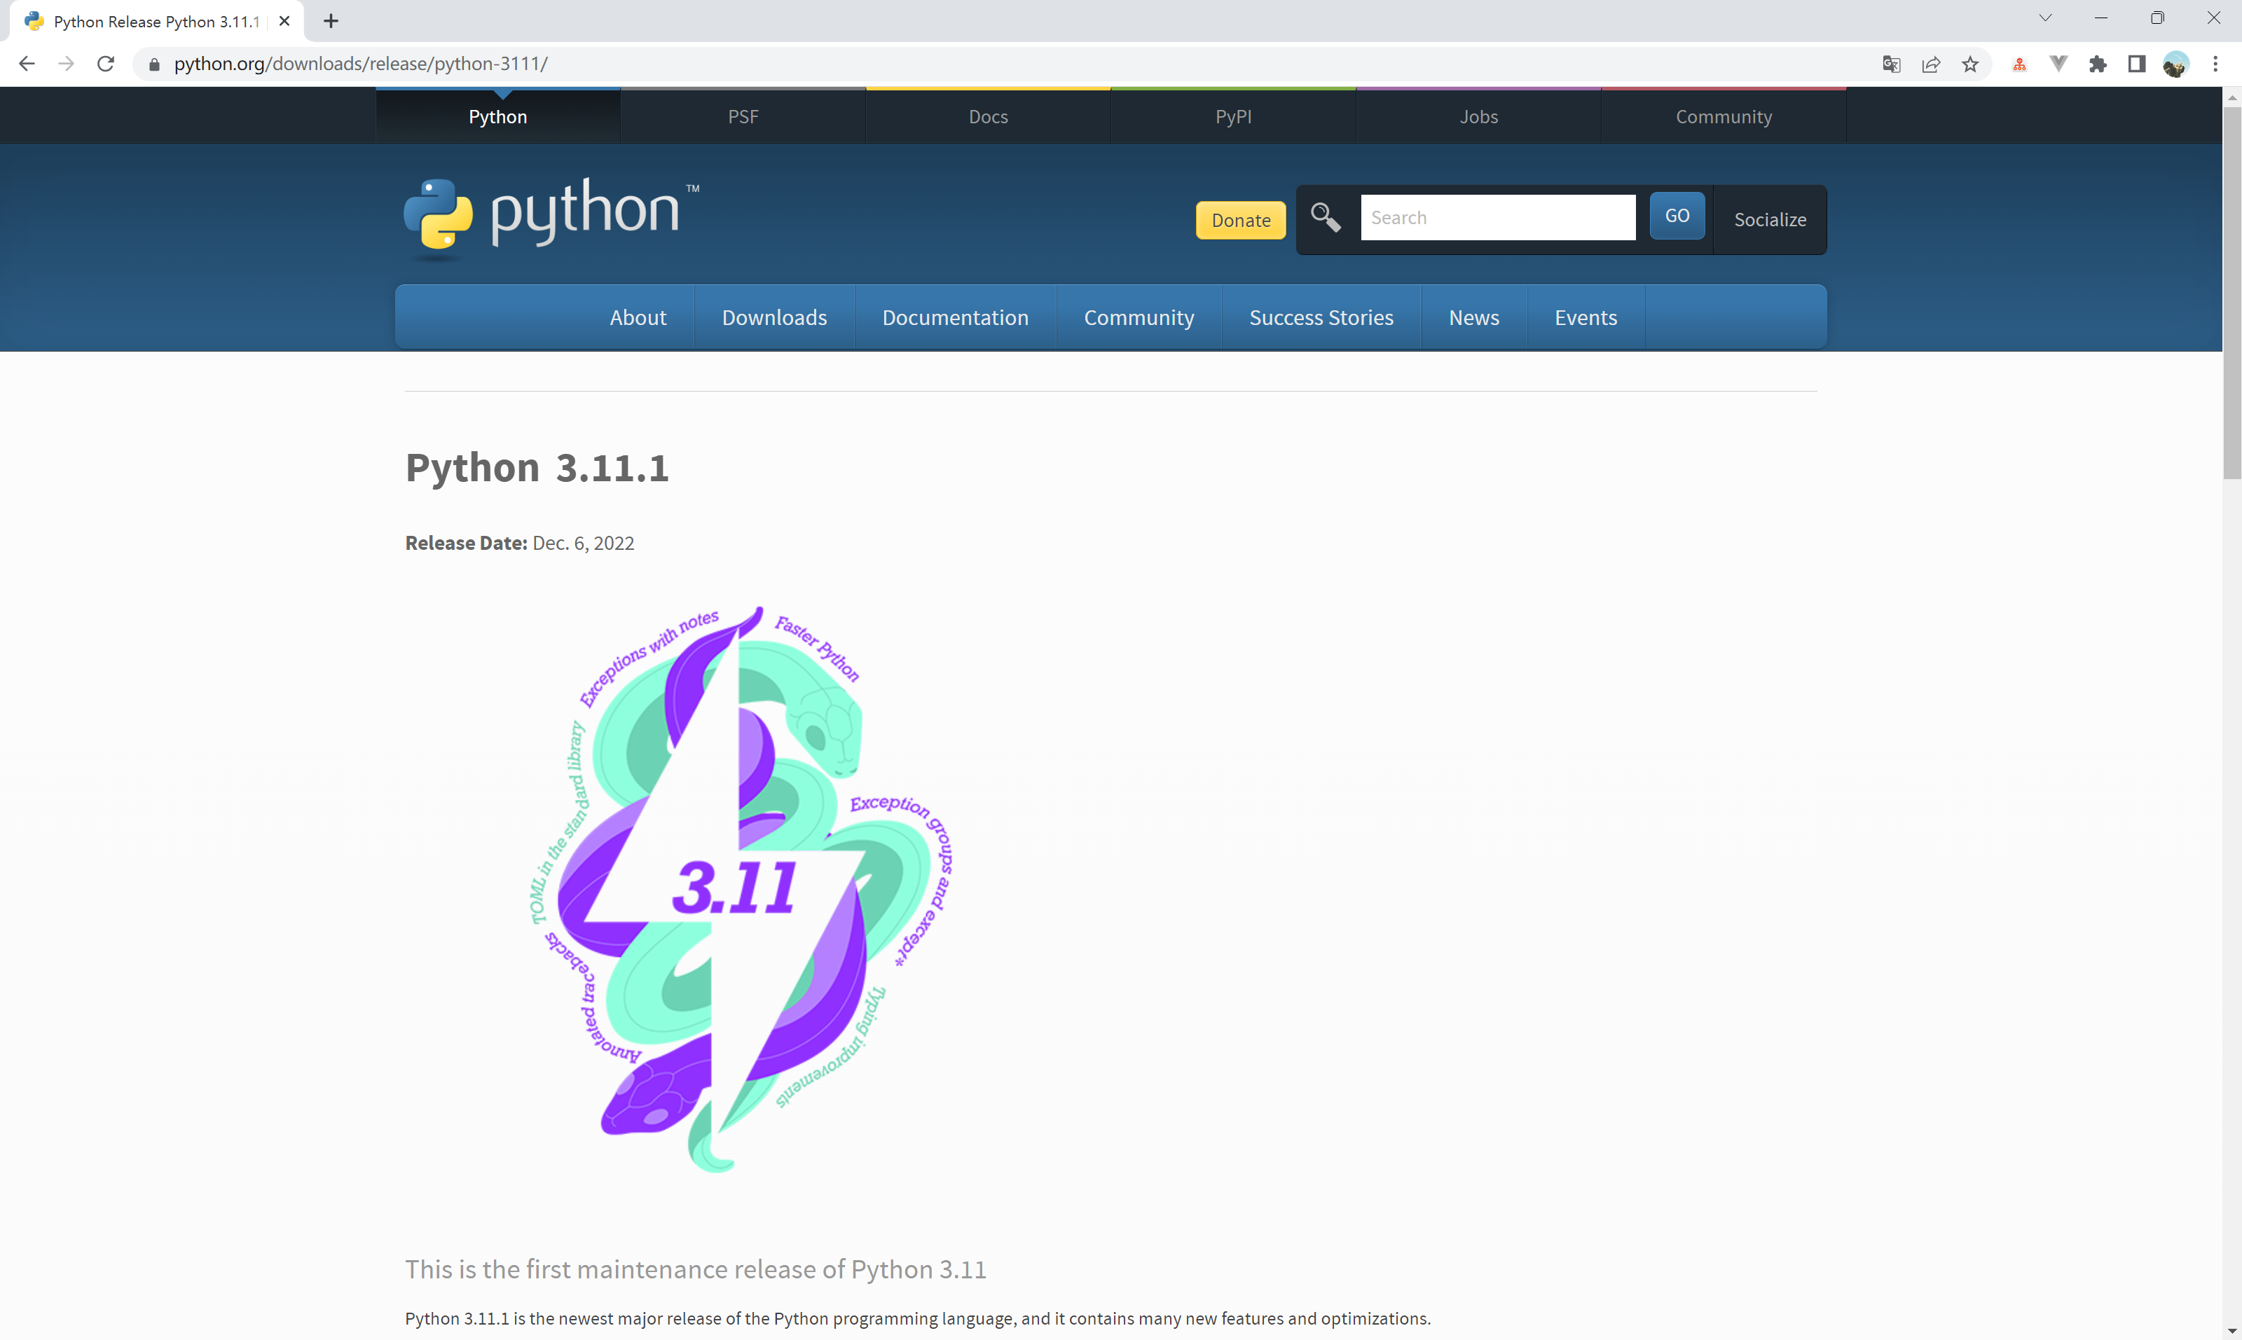Click the search magnifier icon on python.org

pyautogui.click(x=1325, y=216)
